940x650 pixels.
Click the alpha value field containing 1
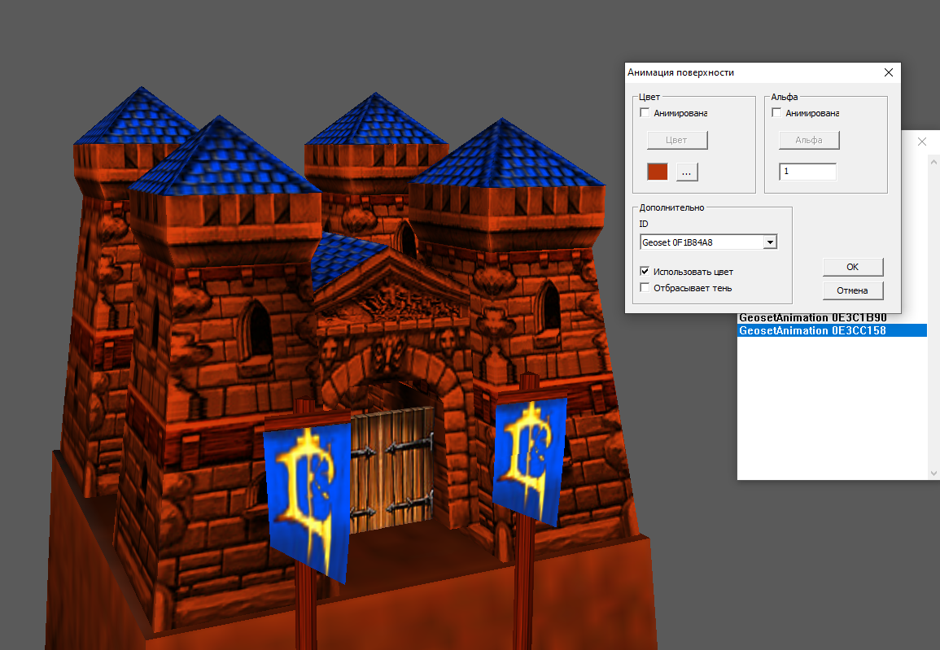[807, 172]
